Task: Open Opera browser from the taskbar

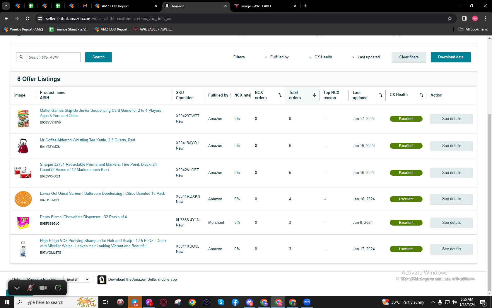Action: pyautogui.click(x=163, y=302)
